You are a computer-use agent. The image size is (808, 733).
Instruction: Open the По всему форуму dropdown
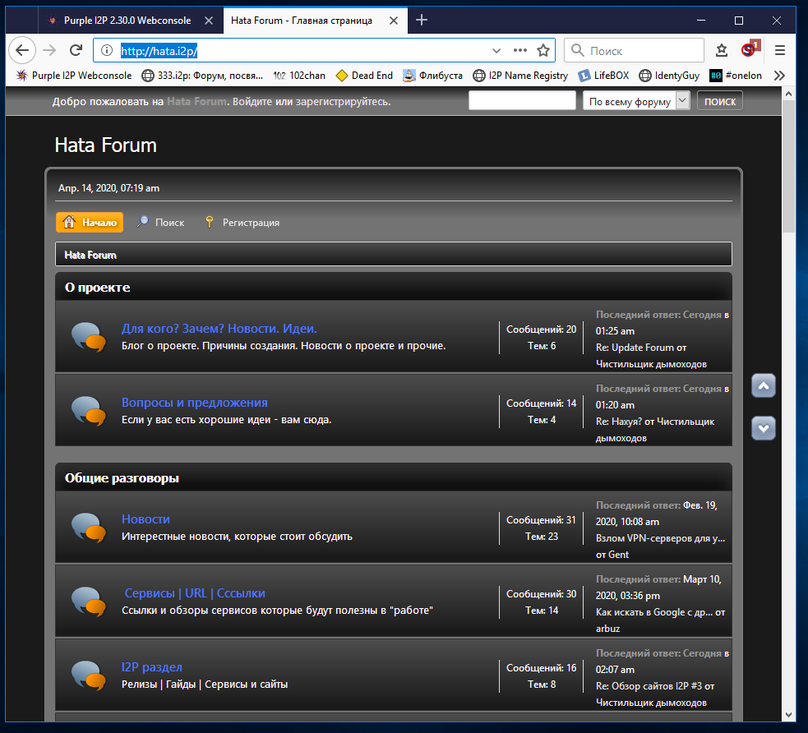636,101
